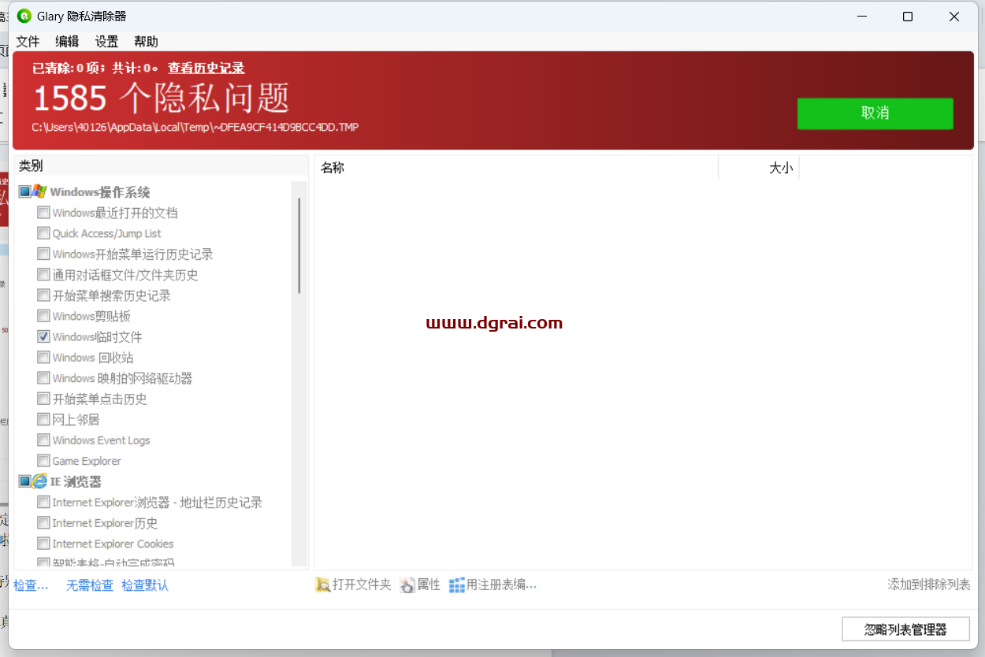Screen dimensions: 985x657
Task: Click the Glary app logo in the title bar
Action: [24, 16]
